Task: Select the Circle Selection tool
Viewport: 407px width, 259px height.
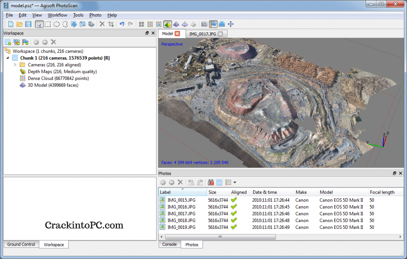Action: (x=56, y=24)
